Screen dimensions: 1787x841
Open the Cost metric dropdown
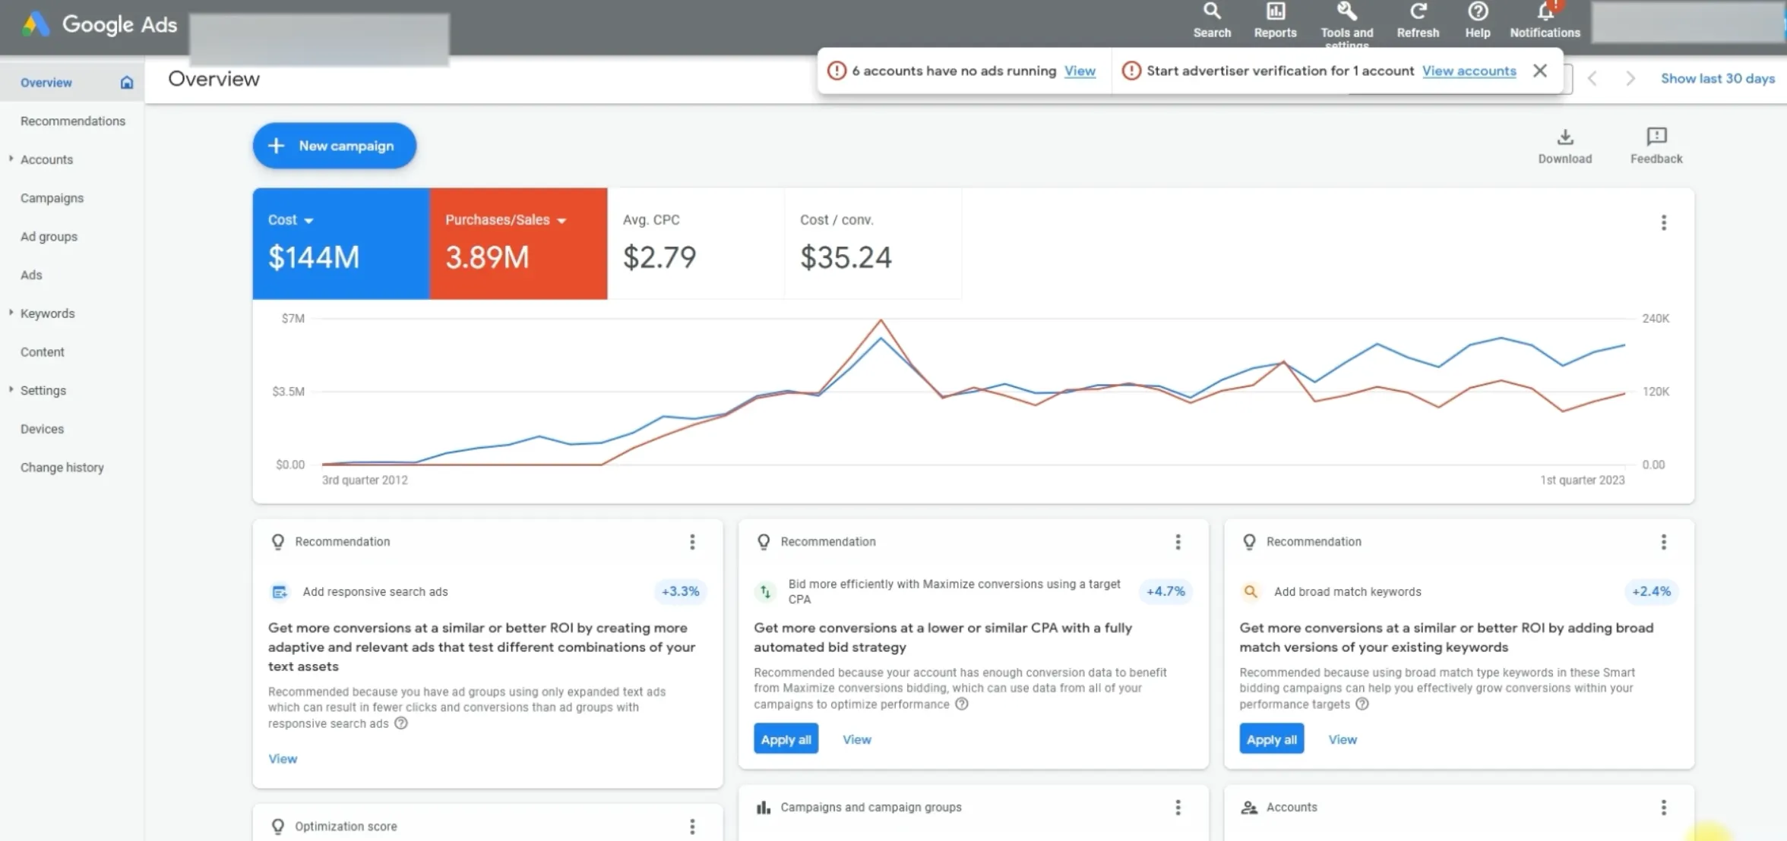(308, 221)
